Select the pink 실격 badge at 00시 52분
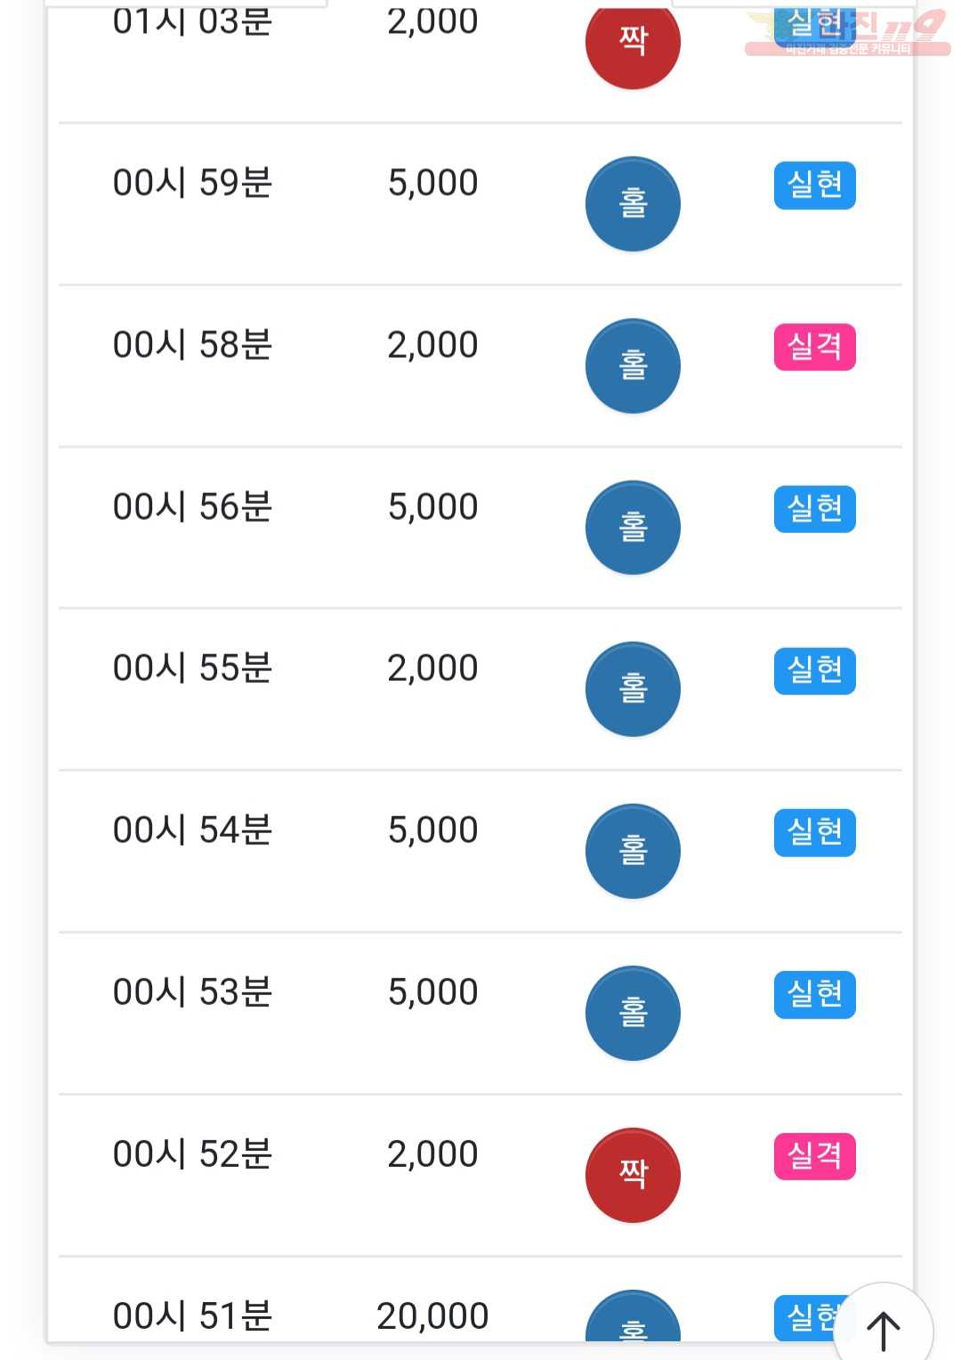 [x=815, y=1156]
